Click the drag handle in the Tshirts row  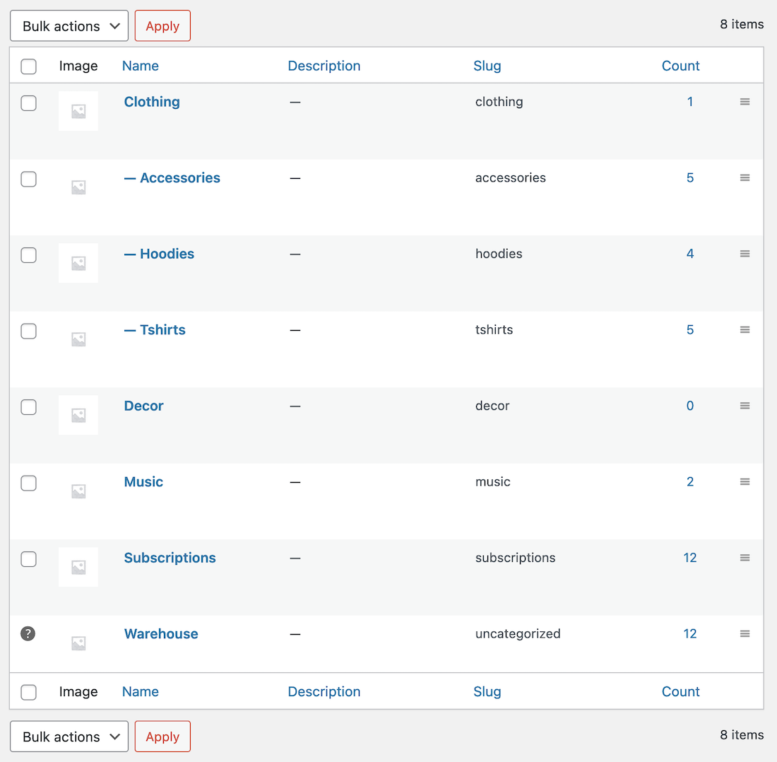pos(745,330)
